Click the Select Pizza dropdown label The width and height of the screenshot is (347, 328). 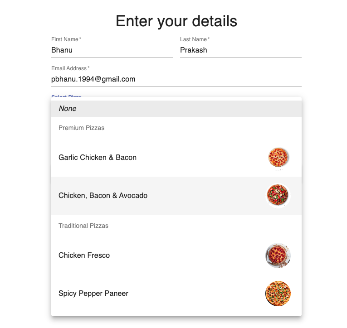pyautogui.click(x=66, y=96)
